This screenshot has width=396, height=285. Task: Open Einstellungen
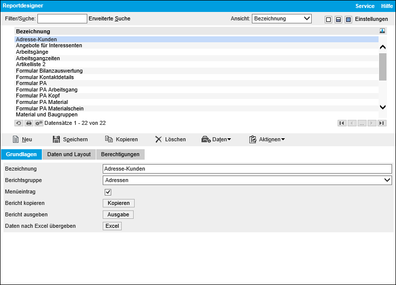coord(371,19)
